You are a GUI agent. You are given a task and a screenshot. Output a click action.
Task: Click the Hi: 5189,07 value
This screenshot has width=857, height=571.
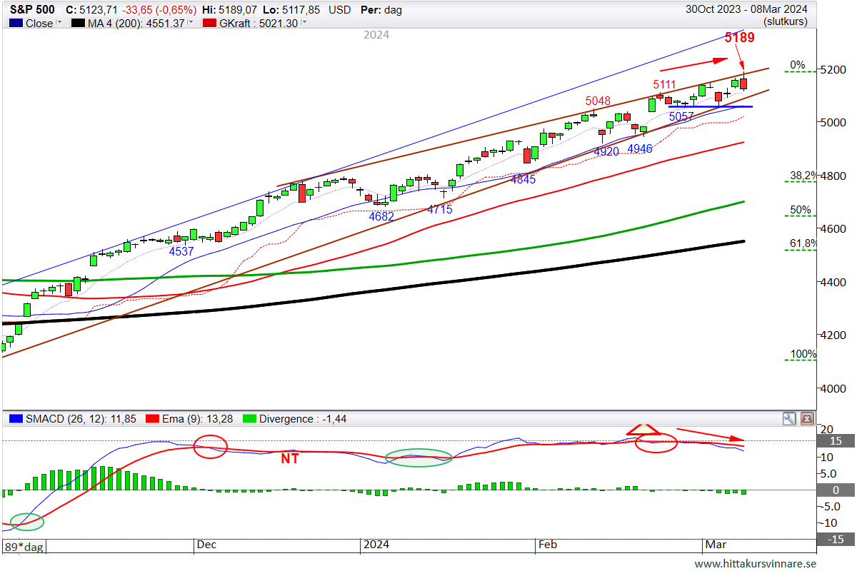229,10
